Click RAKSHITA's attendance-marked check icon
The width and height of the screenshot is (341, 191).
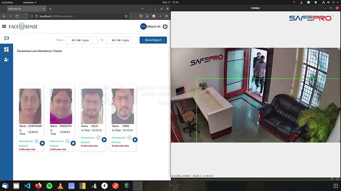67,141
